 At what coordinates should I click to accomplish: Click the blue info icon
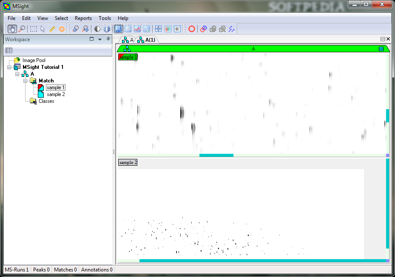point(107,29)
